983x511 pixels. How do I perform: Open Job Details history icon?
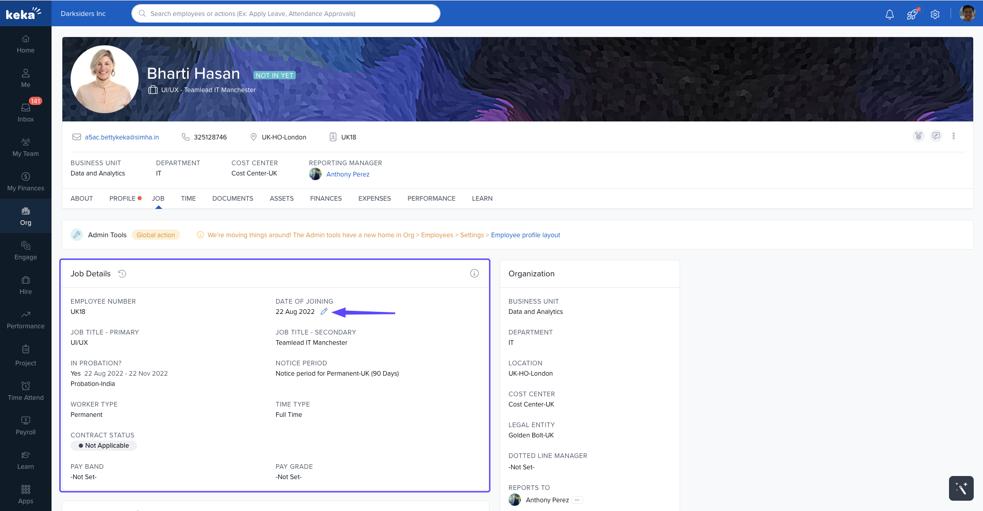point(122,274)
